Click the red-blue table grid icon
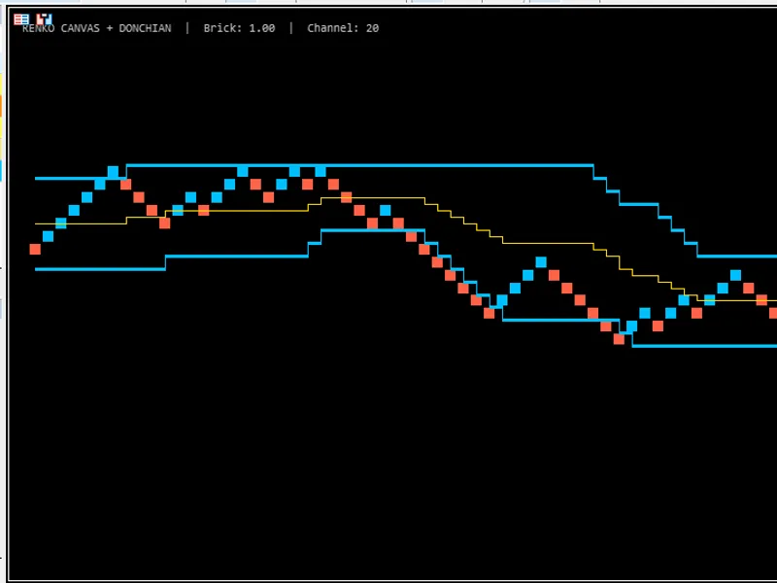This screenshot has width=777, height=583. pyautogui.click(x=21, y=19)
